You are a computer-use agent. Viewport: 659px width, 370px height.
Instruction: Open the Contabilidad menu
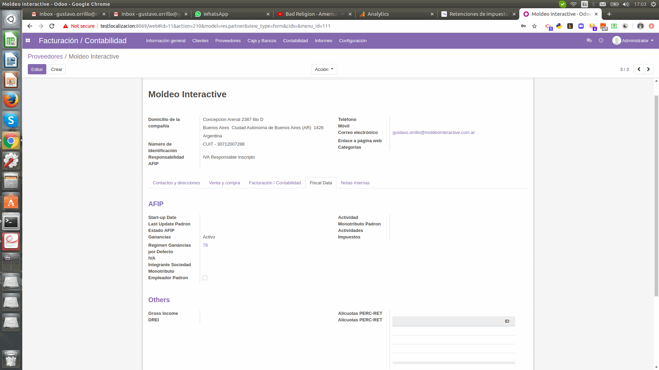click(x=296, y=40)
